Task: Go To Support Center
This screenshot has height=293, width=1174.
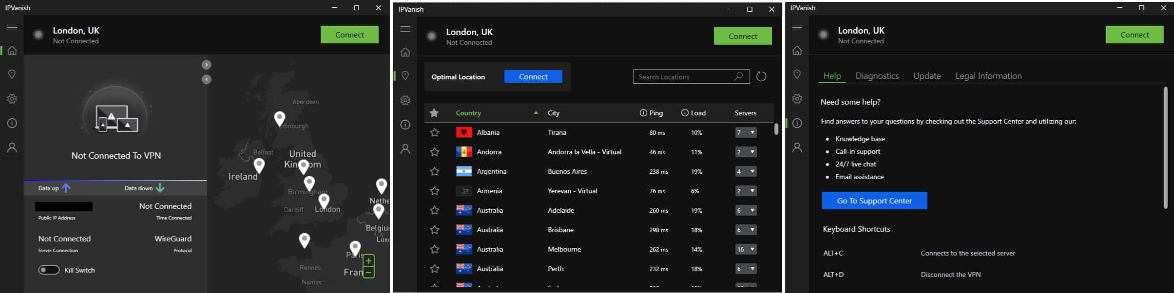Action: tap(874, 201)
